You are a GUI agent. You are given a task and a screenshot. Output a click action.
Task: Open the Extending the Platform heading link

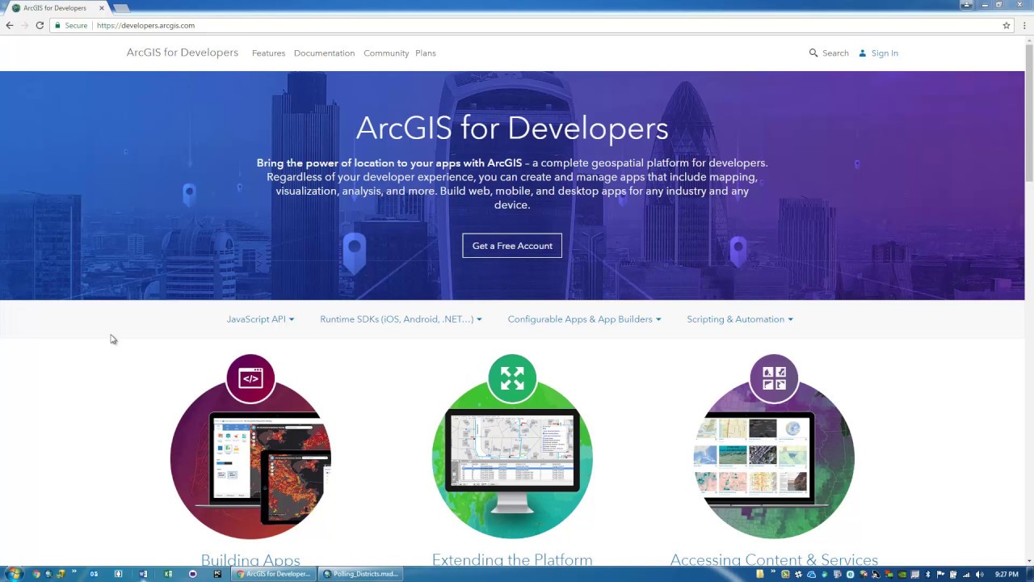coord(512,559)
